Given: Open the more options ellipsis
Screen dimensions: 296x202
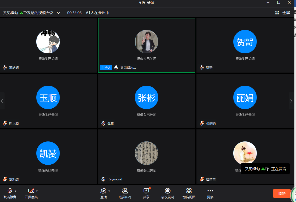Looking at the screenshot, I should (x=210, y=191).
